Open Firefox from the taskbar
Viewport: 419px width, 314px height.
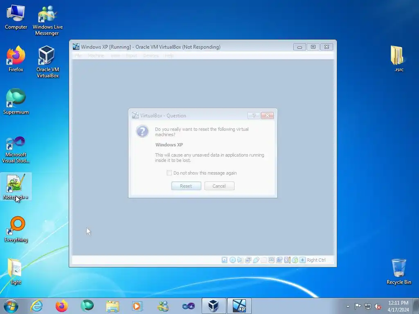click(62, 306)
